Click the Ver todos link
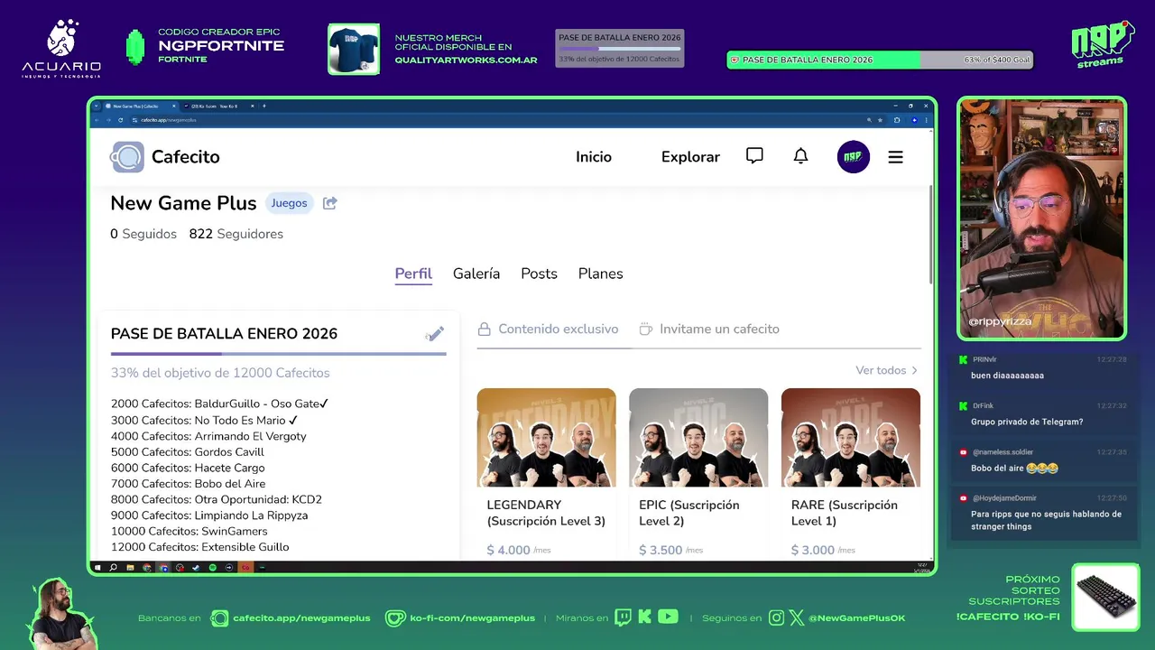This screenshot has width=1155, height=650. click(x=881, y=370)
